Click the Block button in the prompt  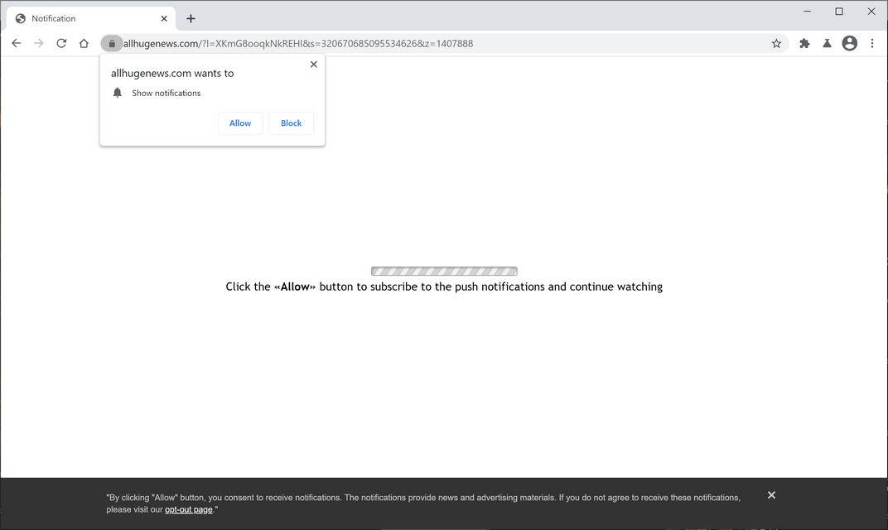point(291,123)
